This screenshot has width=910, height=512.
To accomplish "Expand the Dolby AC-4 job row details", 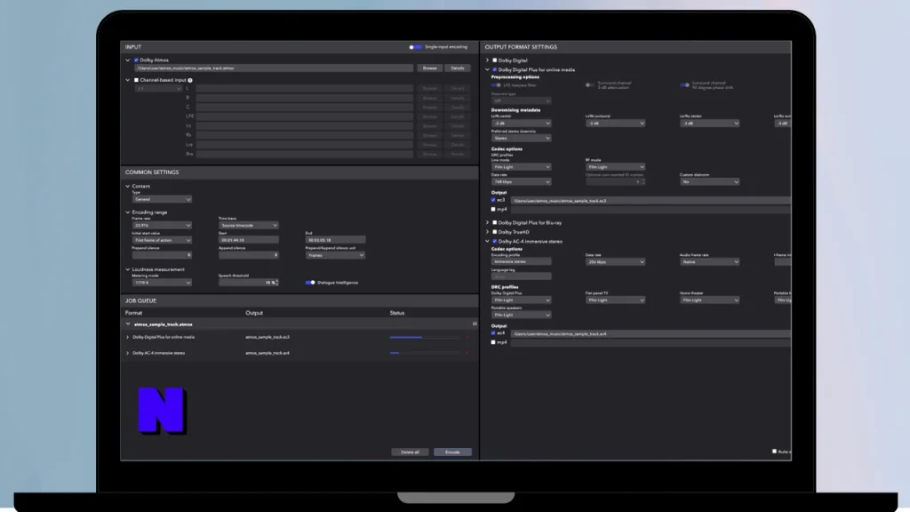I will coord(128,353).
